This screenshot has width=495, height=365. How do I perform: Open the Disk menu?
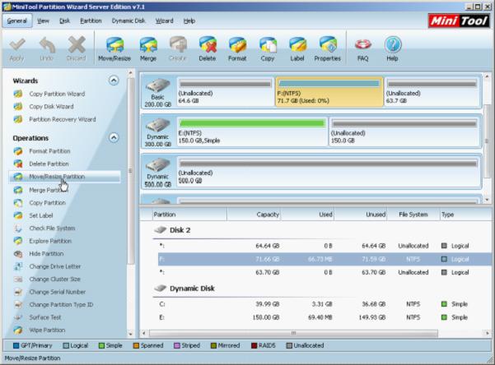click(x=65, y=21)
